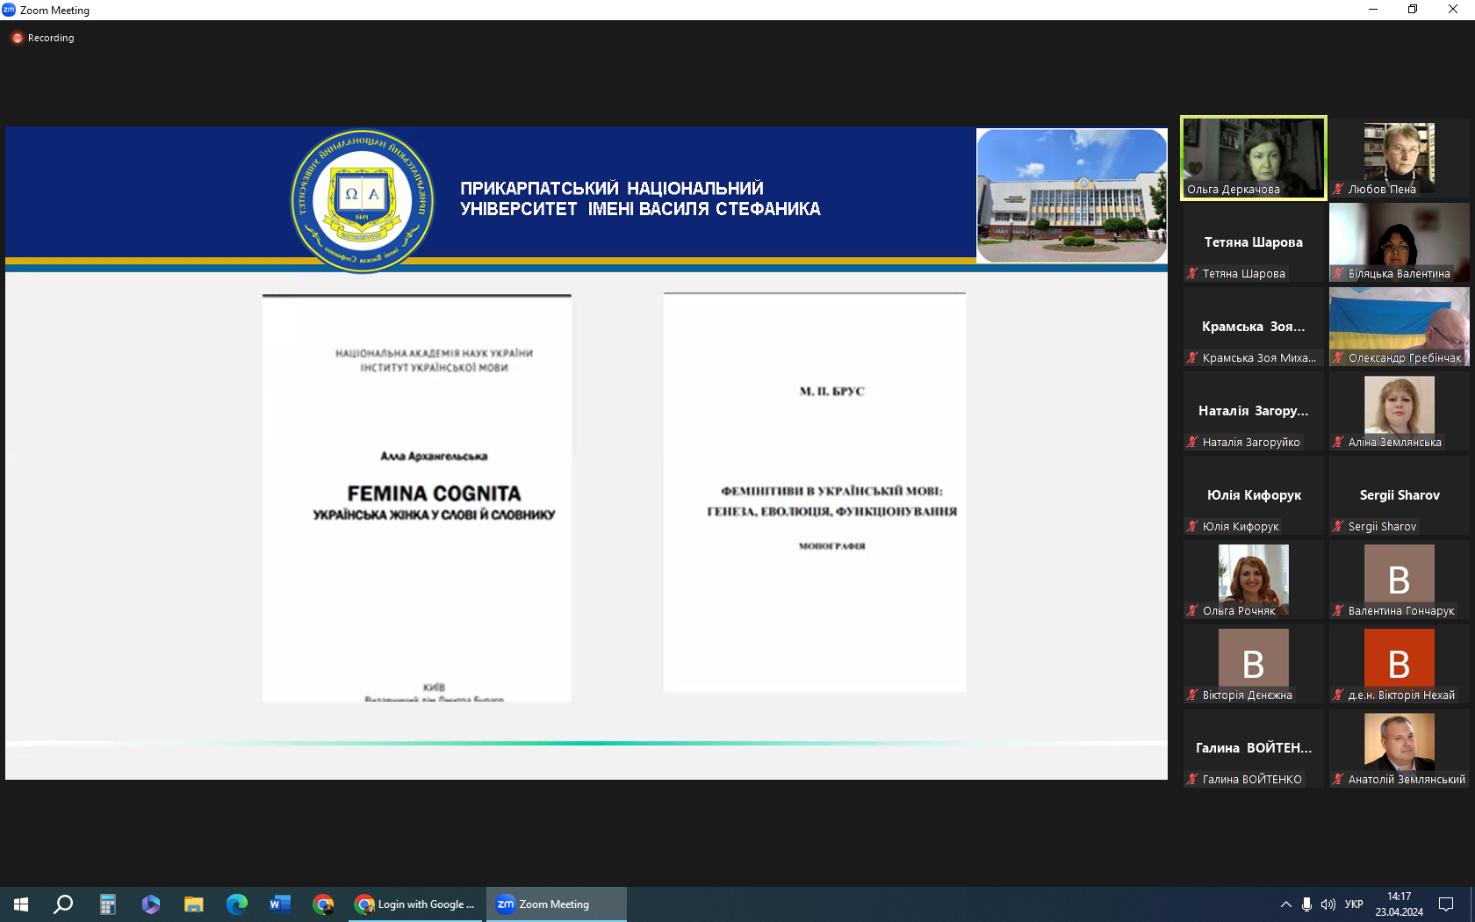Open Microsoft Edge browser
This screenshot has height=922, width=1475.
pyautogui.click(x=236, y=904)
